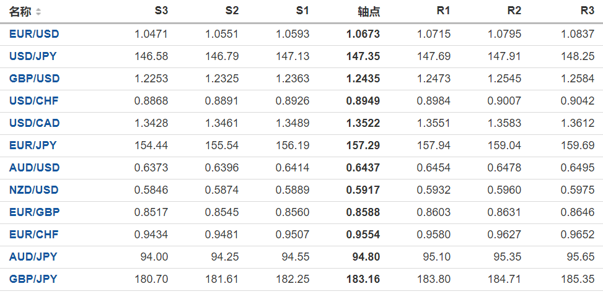The height and width of the screenshot is (294, 603).
Task: Click the 名称 column header
Action: 20,12
